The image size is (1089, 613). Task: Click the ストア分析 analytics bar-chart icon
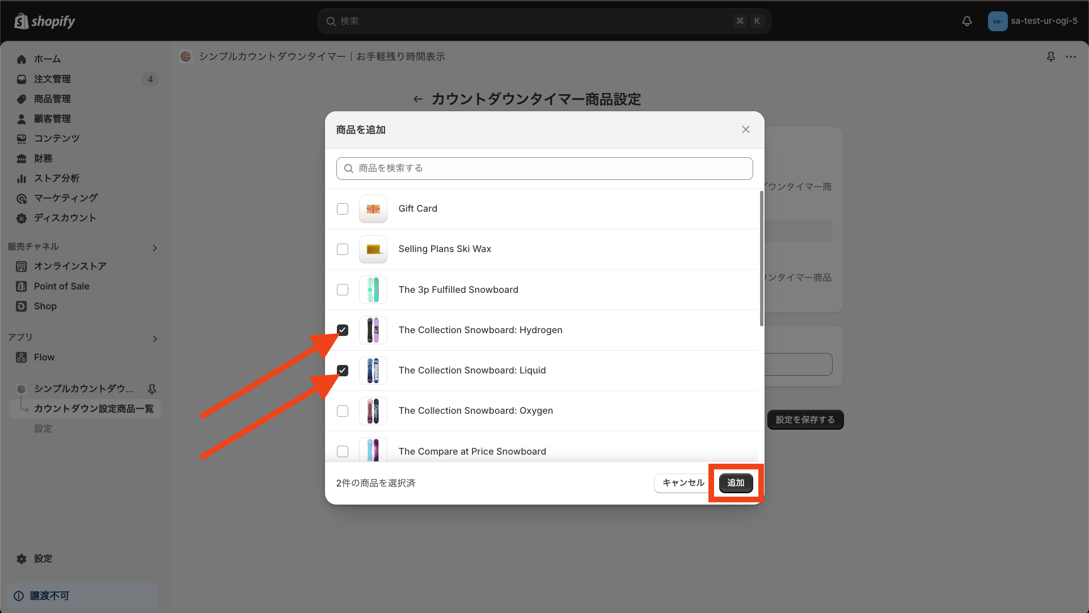pyautogui.click(x=21, y=178)
